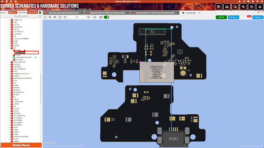Select the LG K22 SUB tab

click(191, 13)
